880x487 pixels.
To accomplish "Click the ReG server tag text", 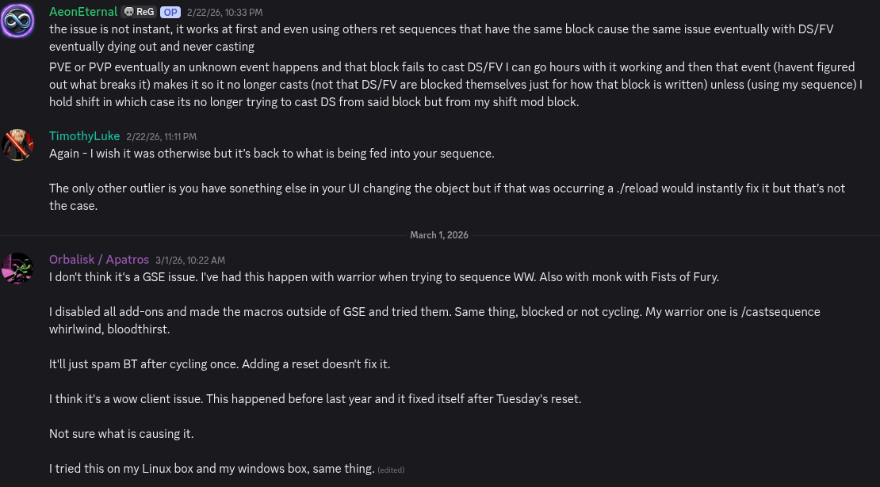I will pyautogui.click(x=145, y=13).
